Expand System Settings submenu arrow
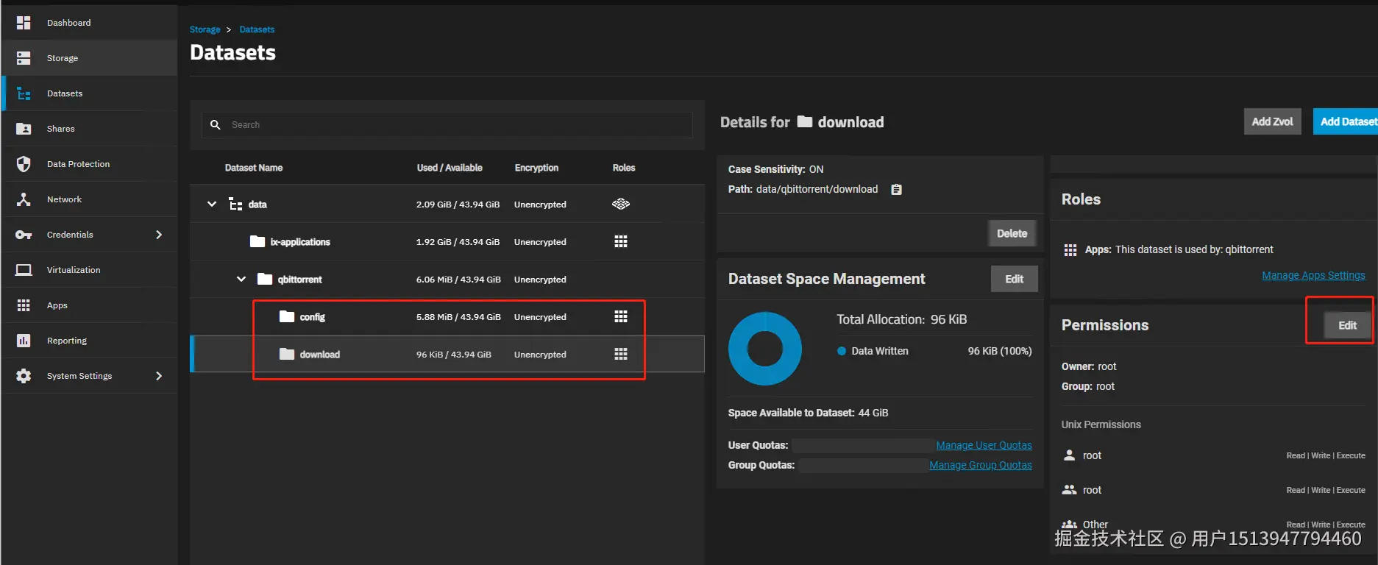 pyautogui.click(x=159, y=376)
